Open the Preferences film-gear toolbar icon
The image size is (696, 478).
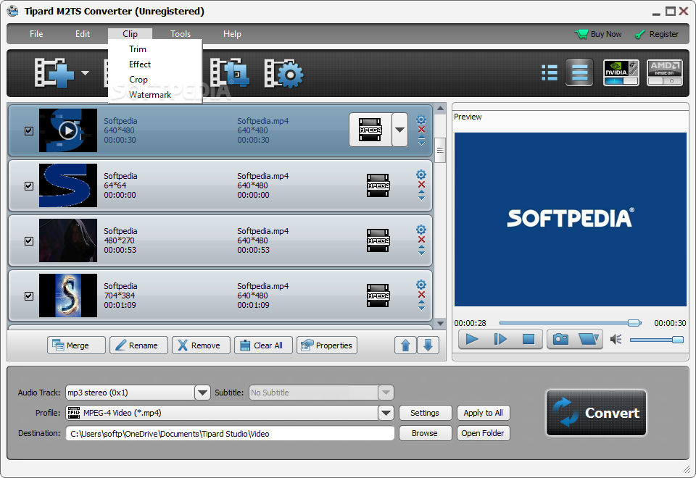(283, 74)
